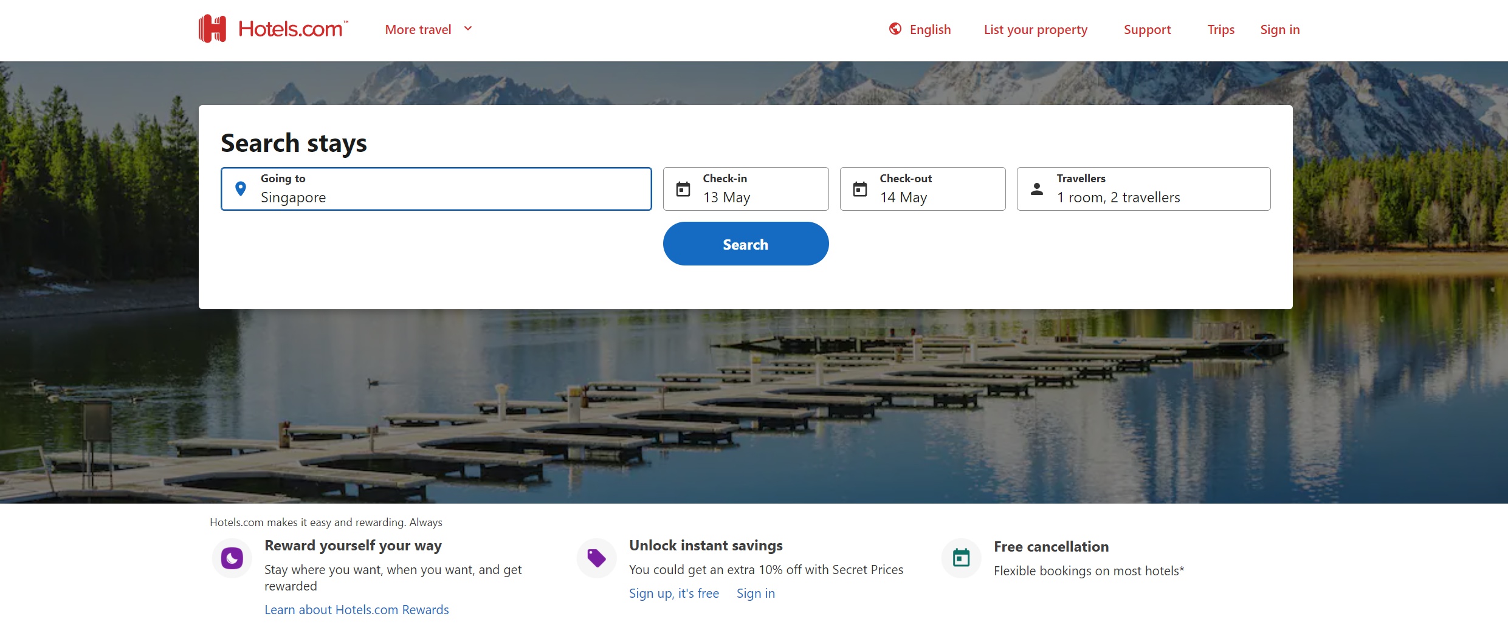Open the Check-out 14 May picker
The height and width of the screenshot is (633, 1508).
[923, 189]
